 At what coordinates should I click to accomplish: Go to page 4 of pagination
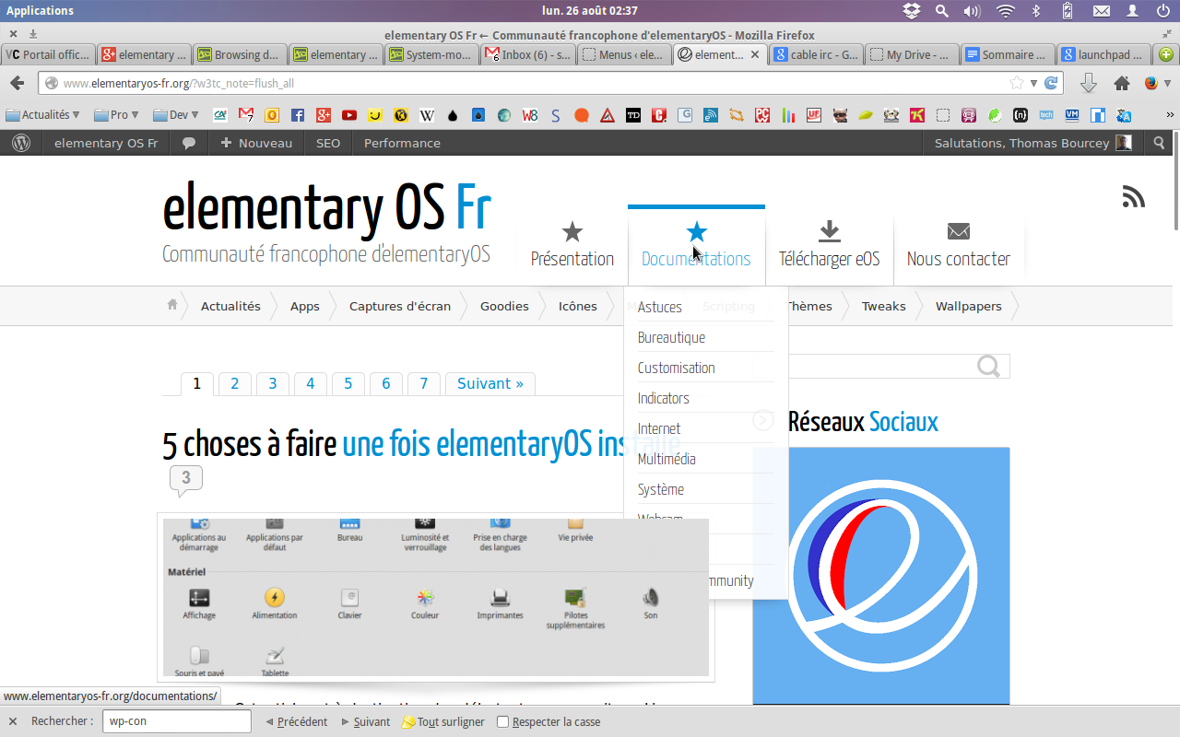[311, 383]
